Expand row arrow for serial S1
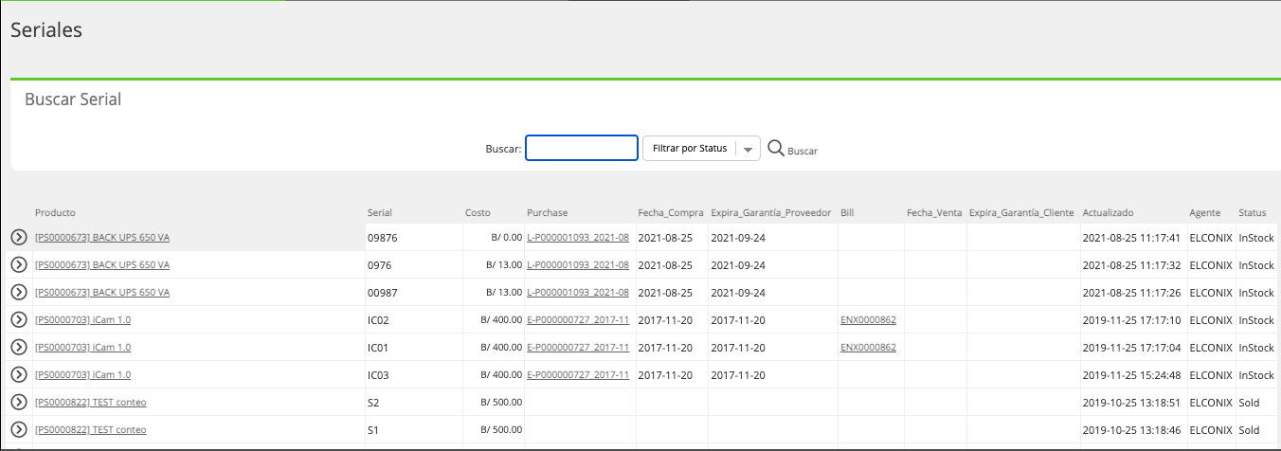The height and width of the screenshot is (451, 1281). [x=18, y=429]
